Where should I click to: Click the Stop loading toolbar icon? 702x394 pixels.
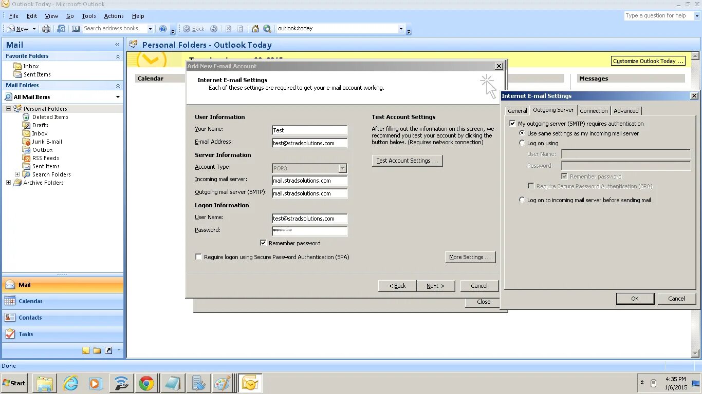[228, 29]
